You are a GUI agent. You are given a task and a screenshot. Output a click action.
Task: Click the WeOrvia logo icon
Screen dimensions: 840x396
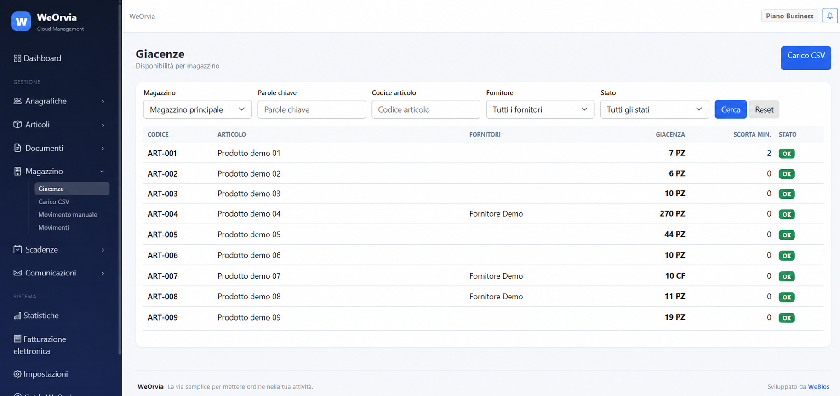tap(21, 22)
